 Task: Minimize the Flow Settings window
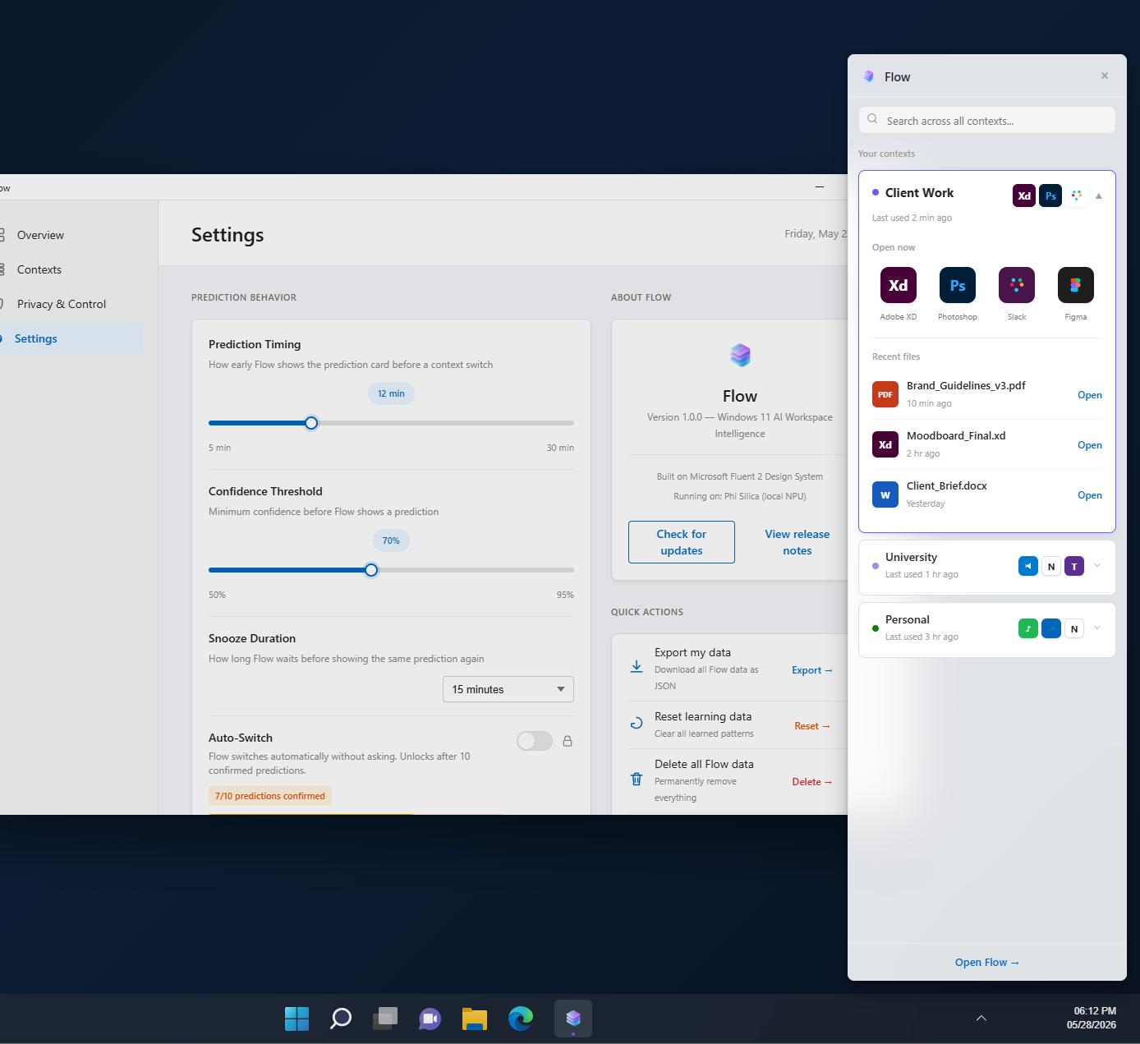click(x=820, y=186)
